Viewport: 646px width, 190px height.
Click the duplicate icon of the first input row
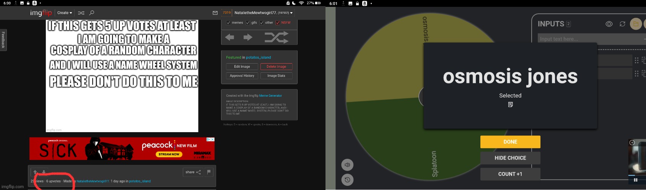[644, 60]
